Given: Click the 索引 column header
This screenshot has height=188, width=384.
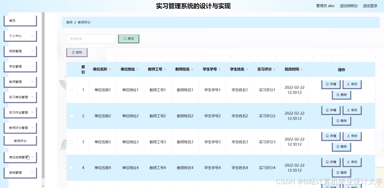Looking at the screenshot, I should (83, 69).
